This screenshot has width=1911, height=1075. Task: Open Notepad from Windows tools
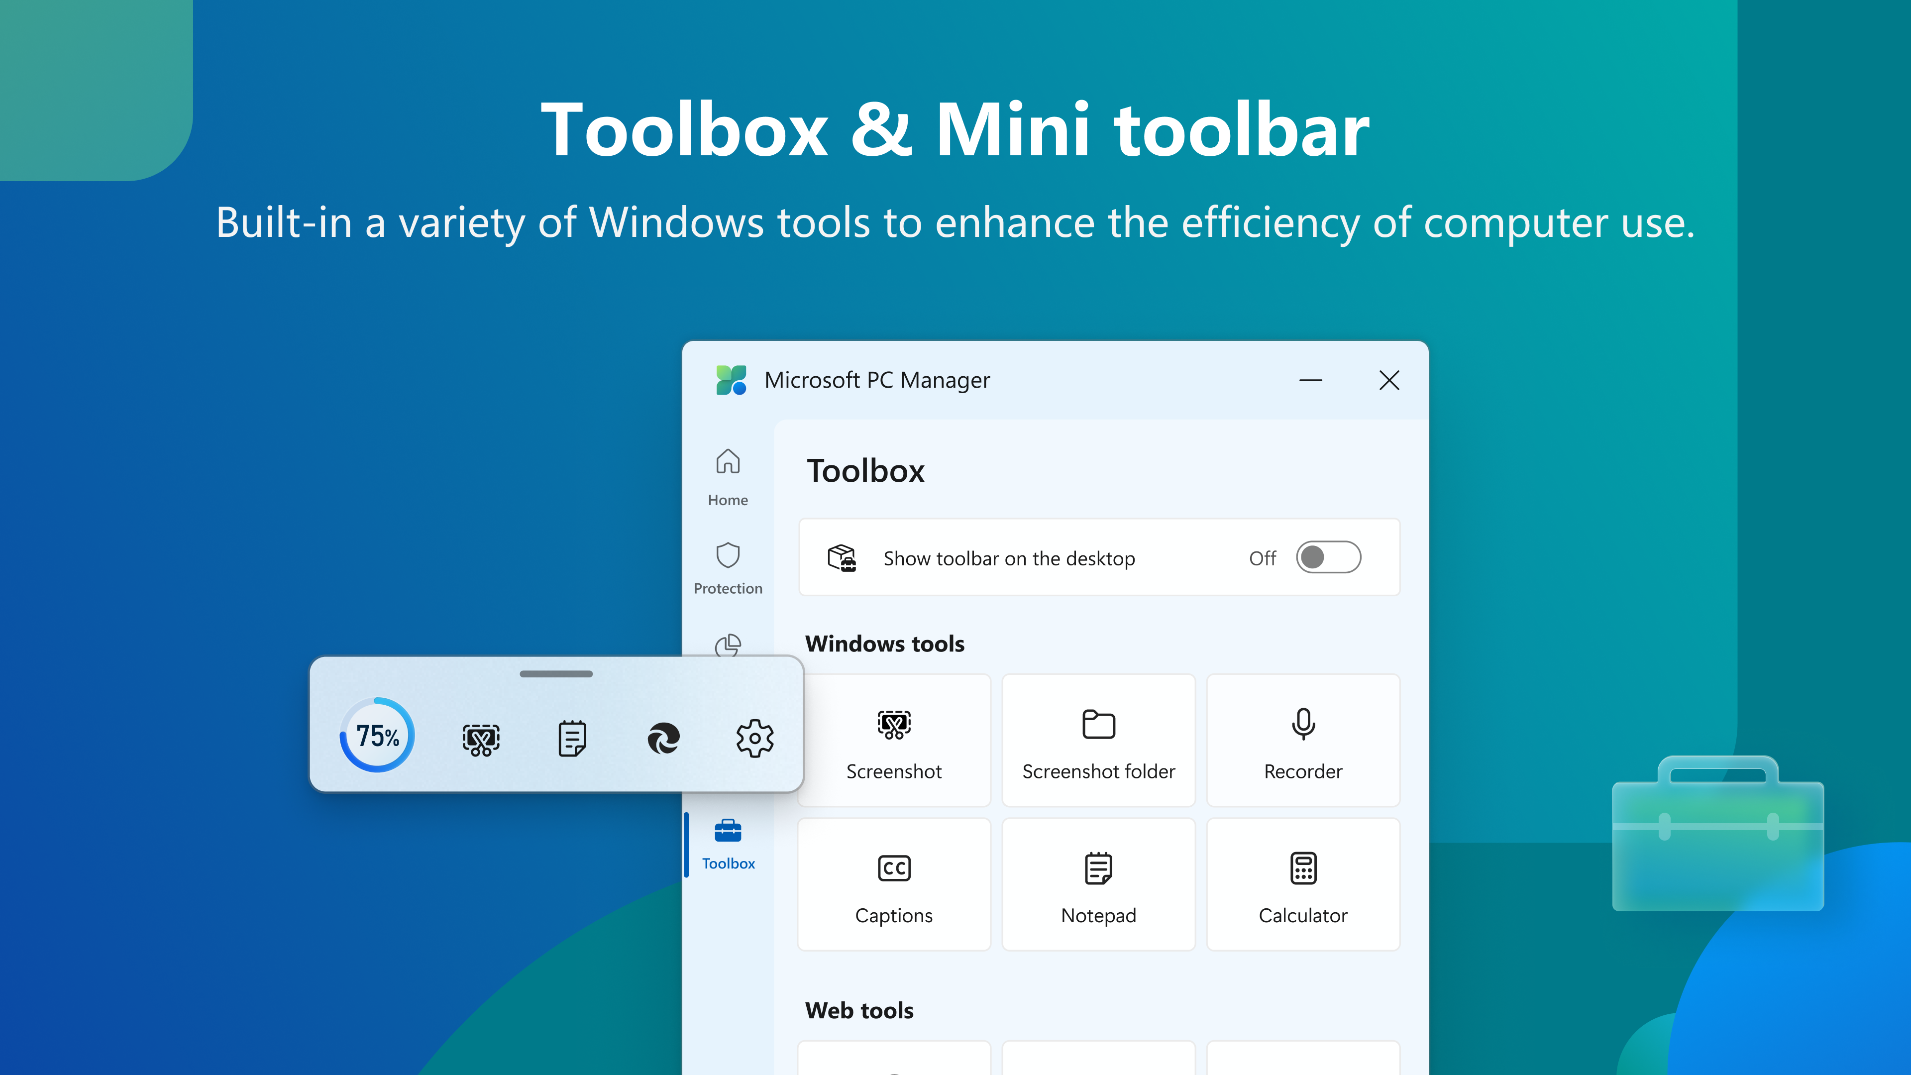pyautogui.click(x=1099, y=883)
